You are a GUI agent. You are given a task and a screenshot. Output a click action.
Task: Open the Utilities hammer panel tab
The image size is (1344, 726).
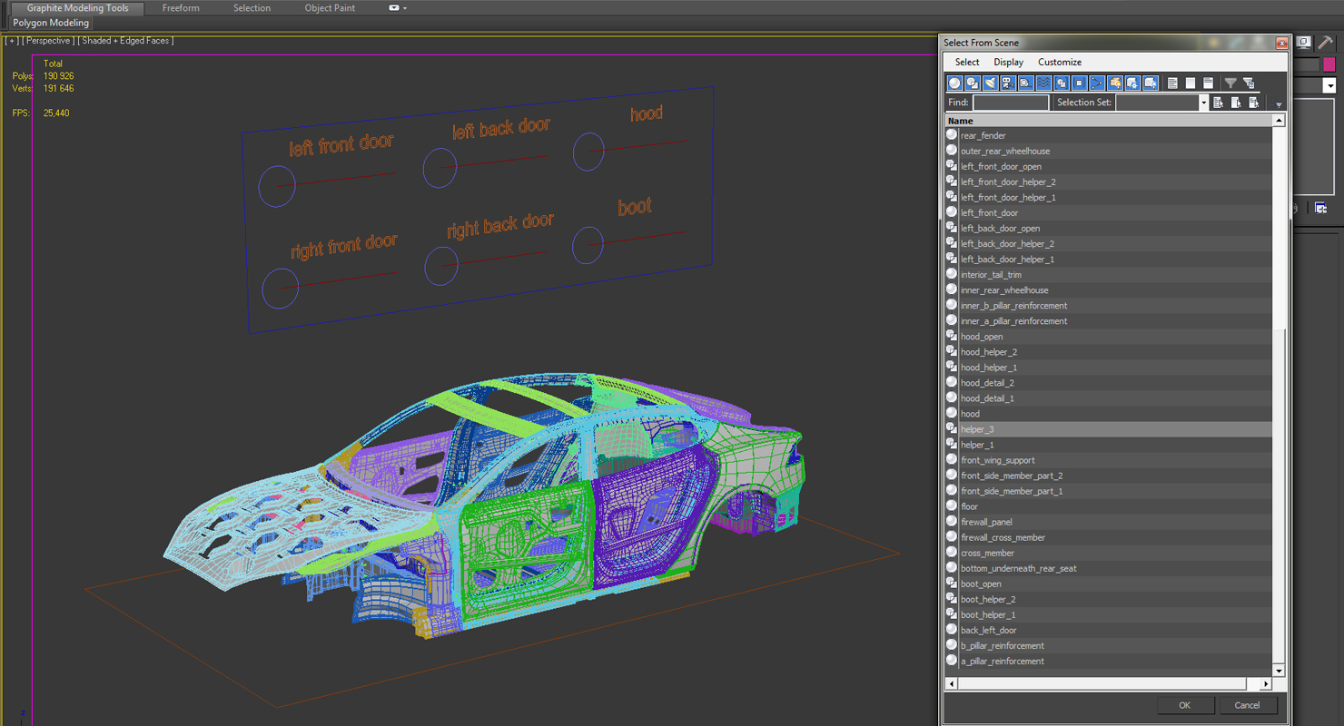(x=1326, y=43)
